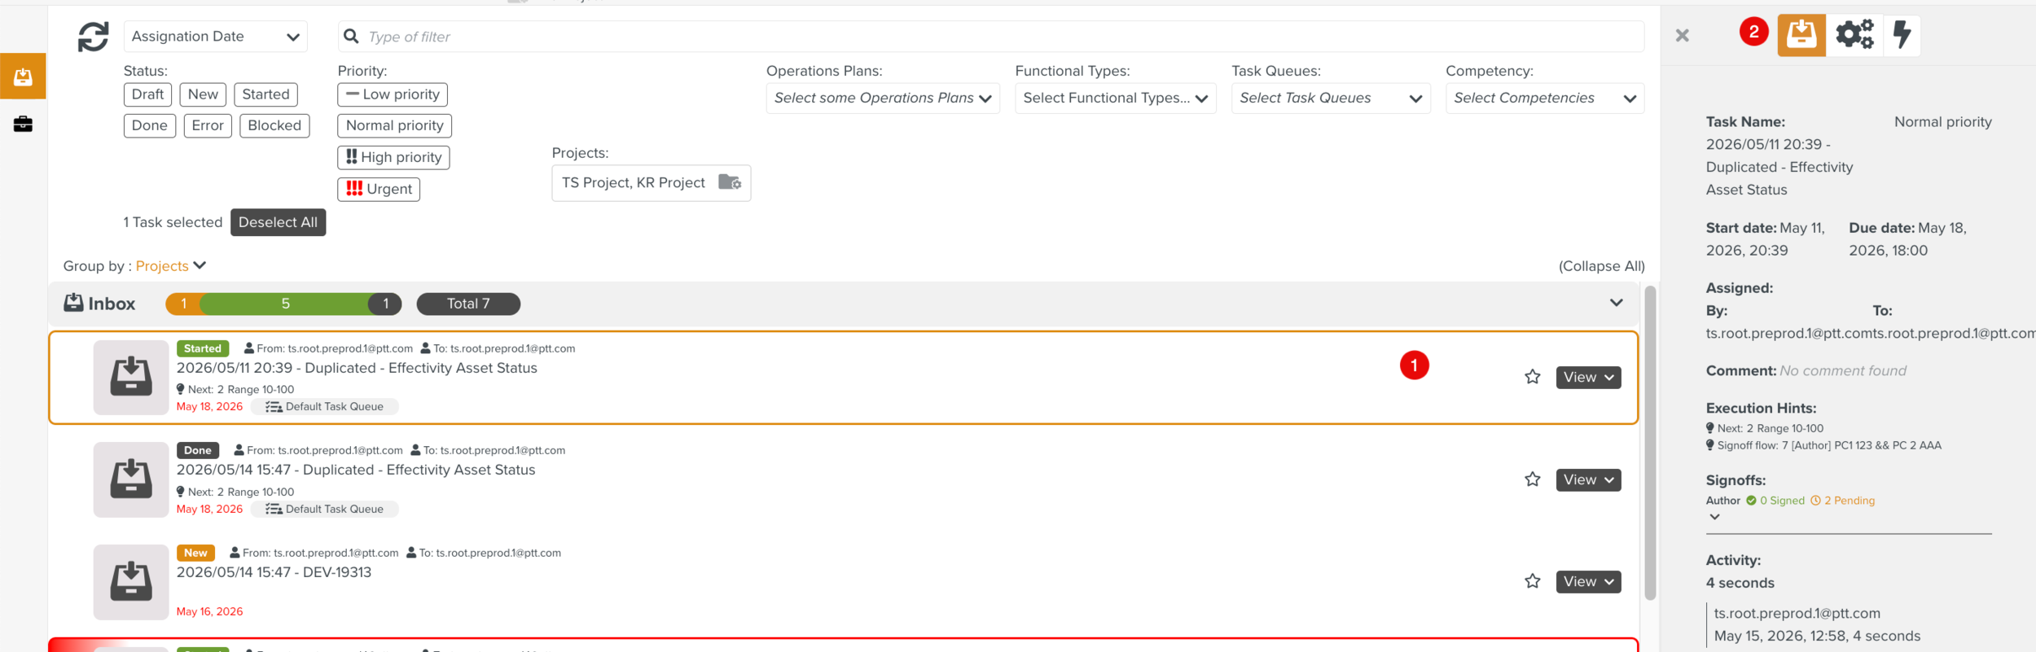Toggle the Done status filter
Viewport: 2036px width, 652px height.
point(150,125)
